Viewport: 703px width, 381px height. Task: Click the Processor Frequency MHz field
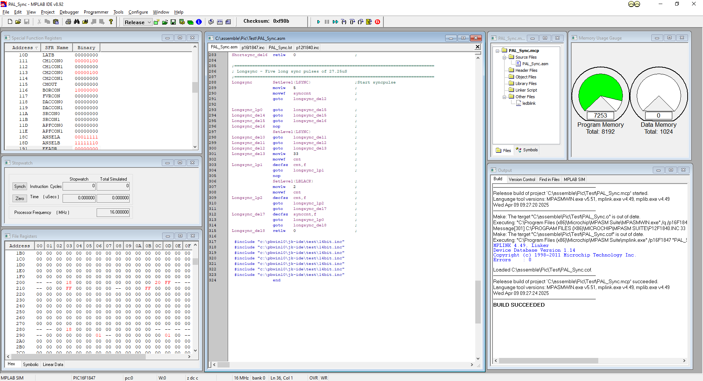click(x=113, y=212)
